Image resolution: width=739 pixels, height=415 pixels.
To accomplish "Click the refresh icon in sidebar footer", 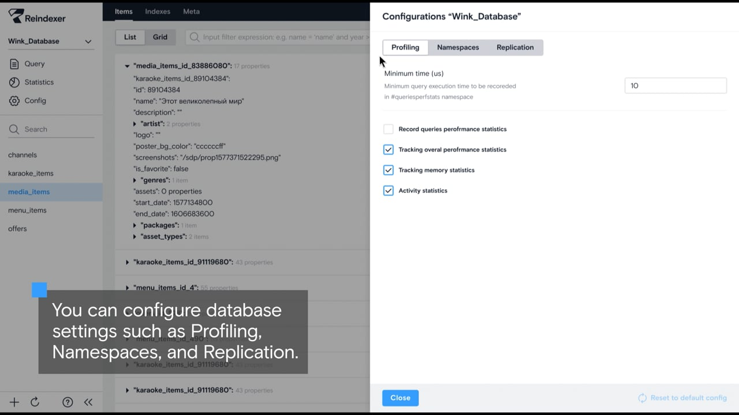I will click(x=35, y=402).
